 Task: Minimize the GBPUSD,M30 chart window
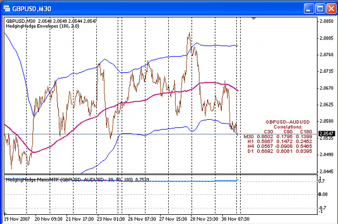[x=309, y=9]
